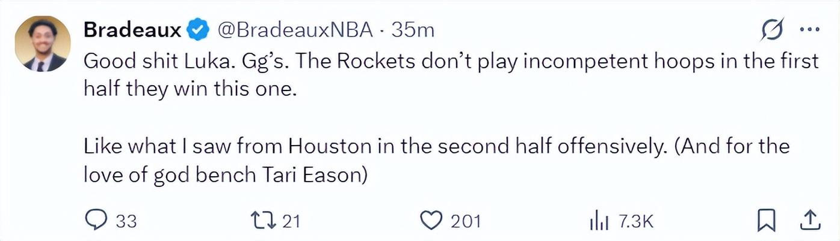This screenshot has width=840, height=241.
Task: Click the Grok icon on the post
Action: pyautogui.click(x=772, y=30)
